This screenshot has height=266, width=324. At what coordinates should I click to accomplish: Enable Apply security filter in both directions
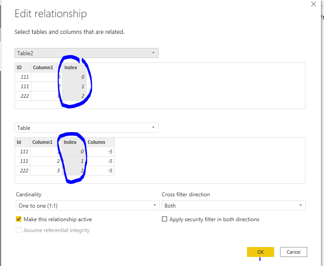point(164,219)
